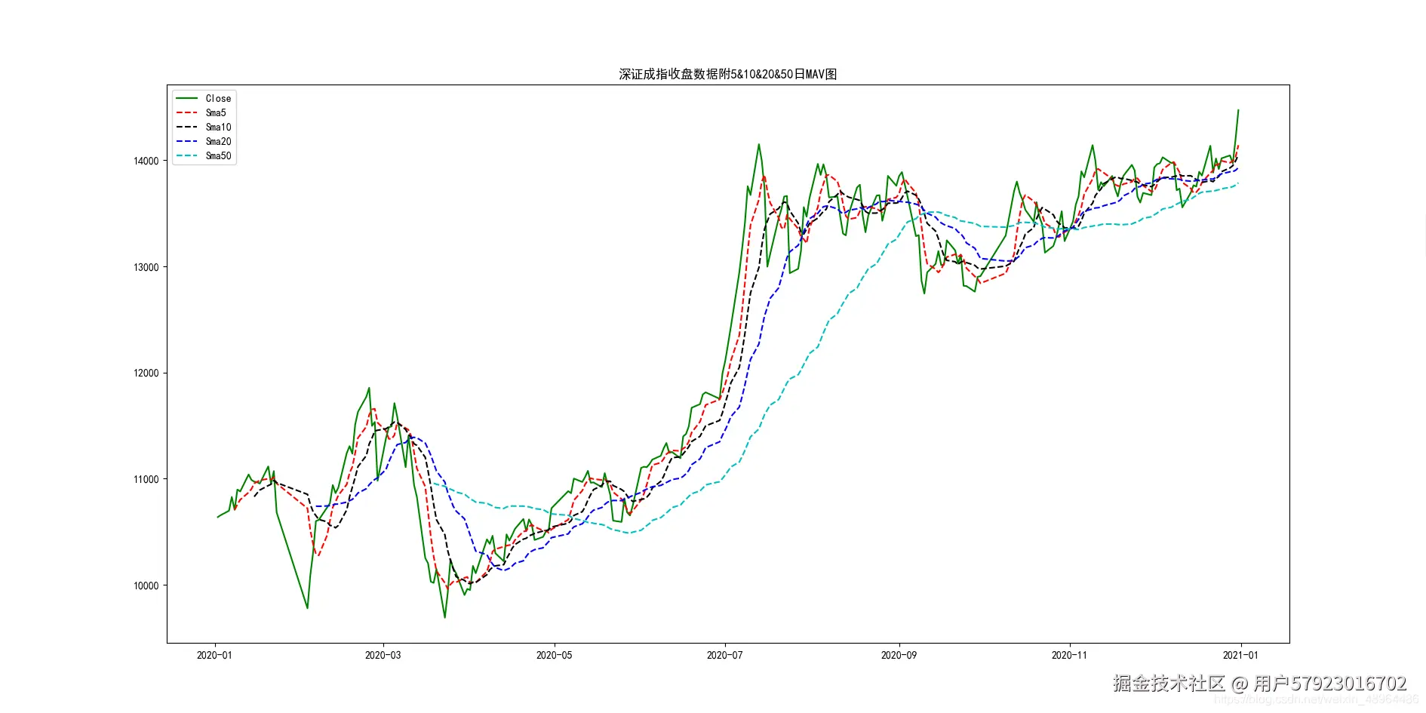Select the "Sma10" legend label
Image resolution: width=1426 pixels, height=713 pixels.
click(218, 128)
